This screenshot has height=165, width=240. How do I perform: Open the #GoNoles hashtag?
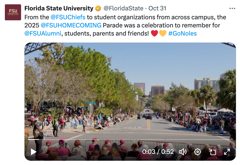click(x=183, y=34)
